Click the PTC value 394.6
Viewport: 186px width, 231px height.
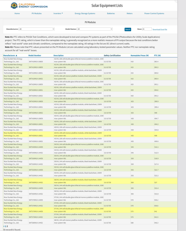[x=156, y=90]
